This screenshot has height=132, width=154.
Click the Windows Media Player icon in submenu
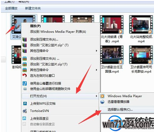point(102,96)
